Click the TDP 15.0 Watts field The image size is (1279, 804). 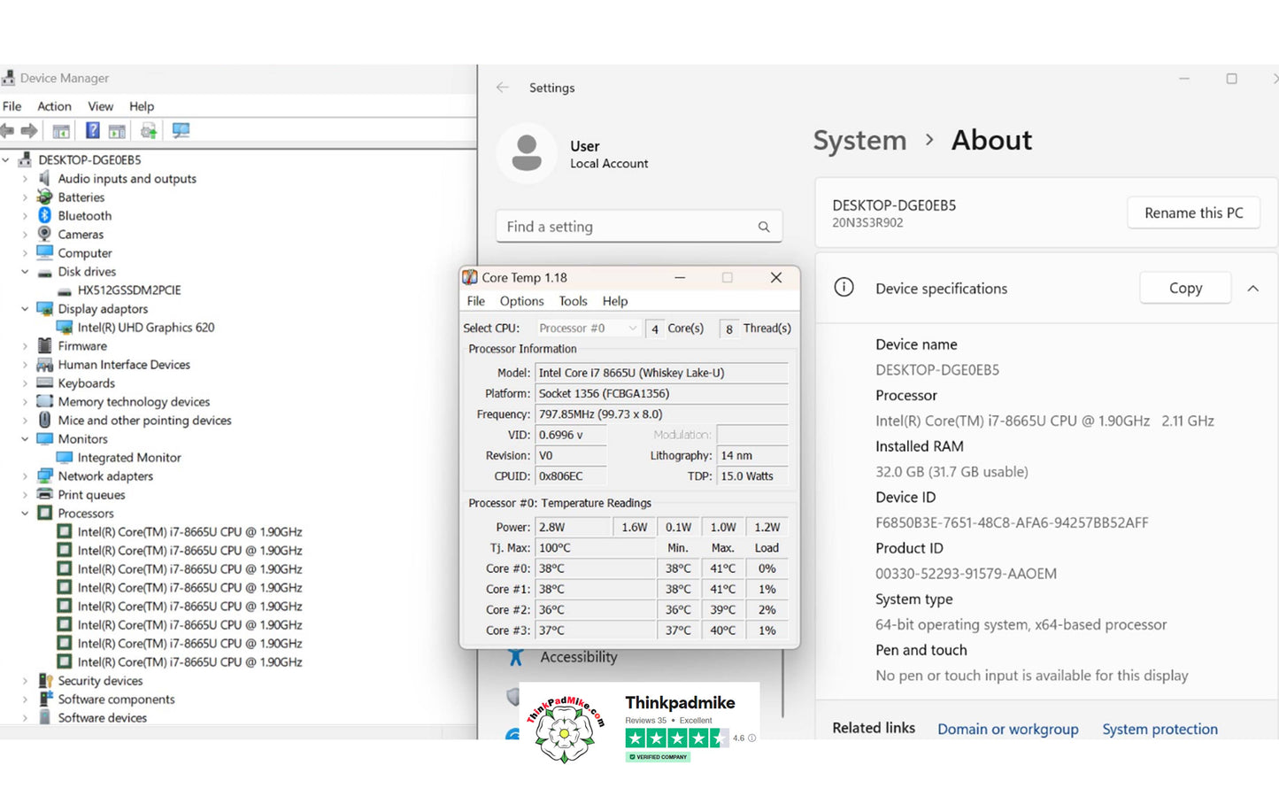click(x=752, y=475)
